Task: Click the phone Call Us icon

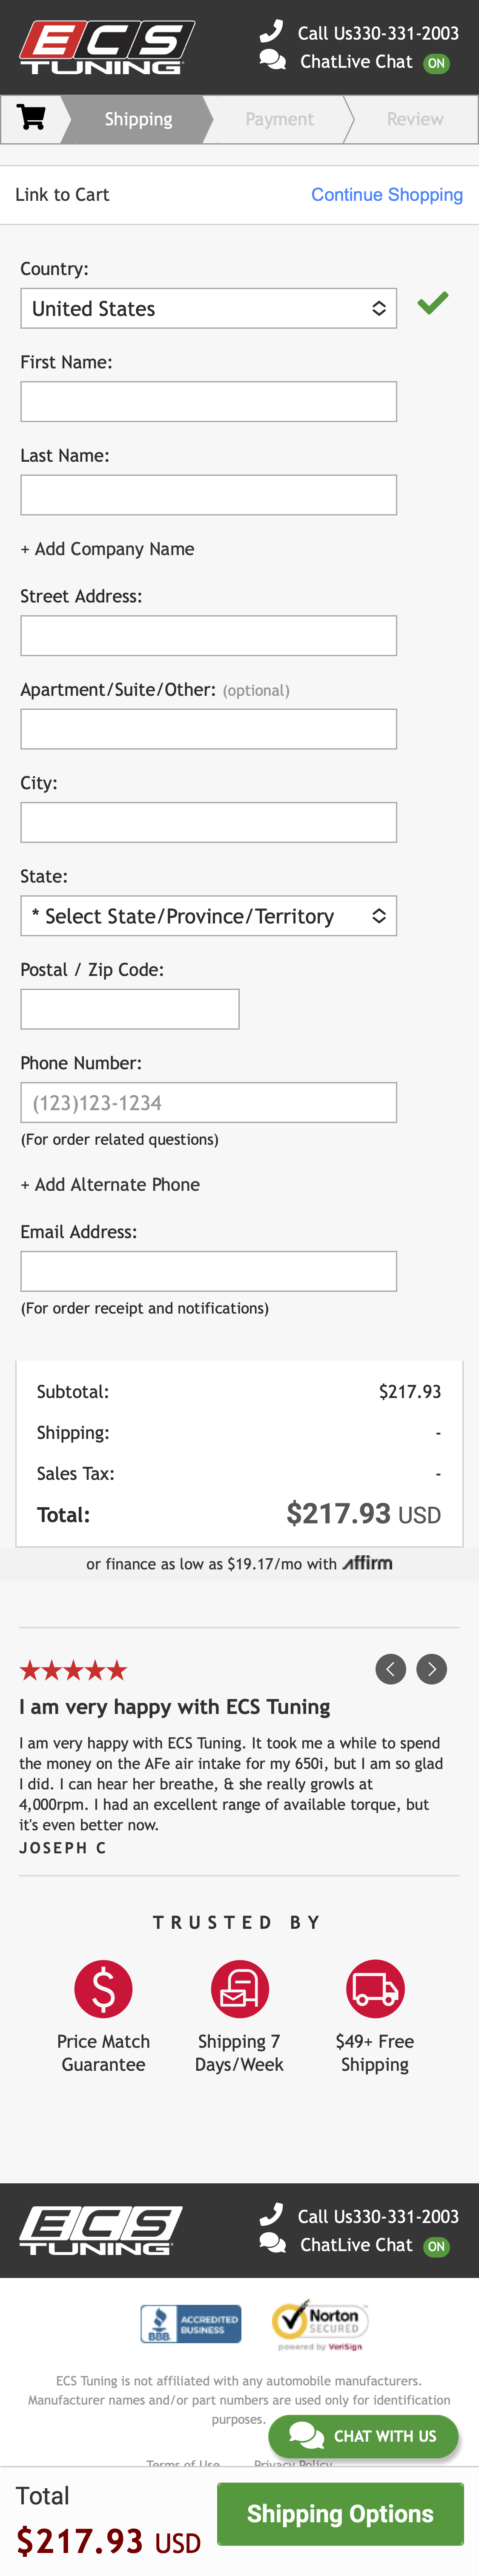Action: click(272, 32)
